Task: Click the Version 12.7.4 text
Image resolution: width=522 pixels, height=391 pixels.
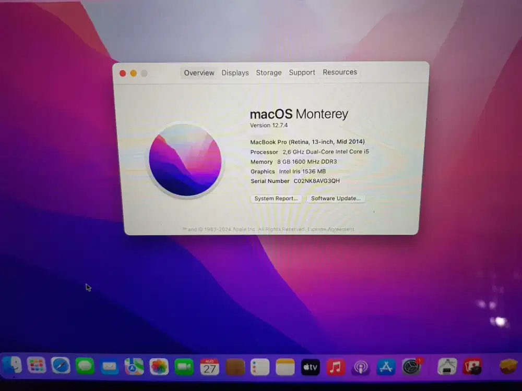Action: pos(269,125)
